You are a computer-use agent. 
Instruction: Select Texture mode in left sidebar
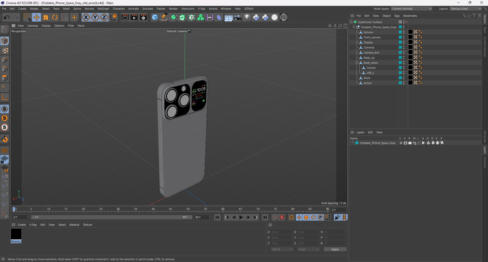(5, 50)
